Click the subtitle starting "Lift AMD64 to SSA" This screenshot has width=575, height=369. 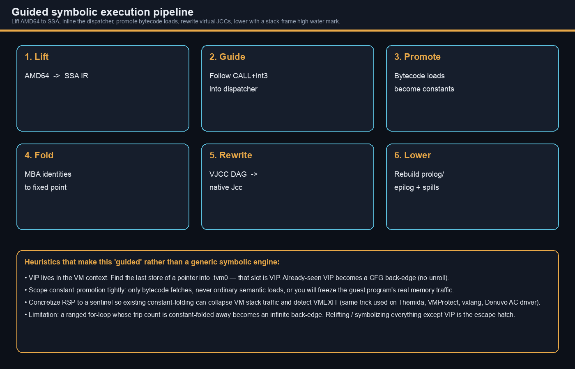coord(176,22)
